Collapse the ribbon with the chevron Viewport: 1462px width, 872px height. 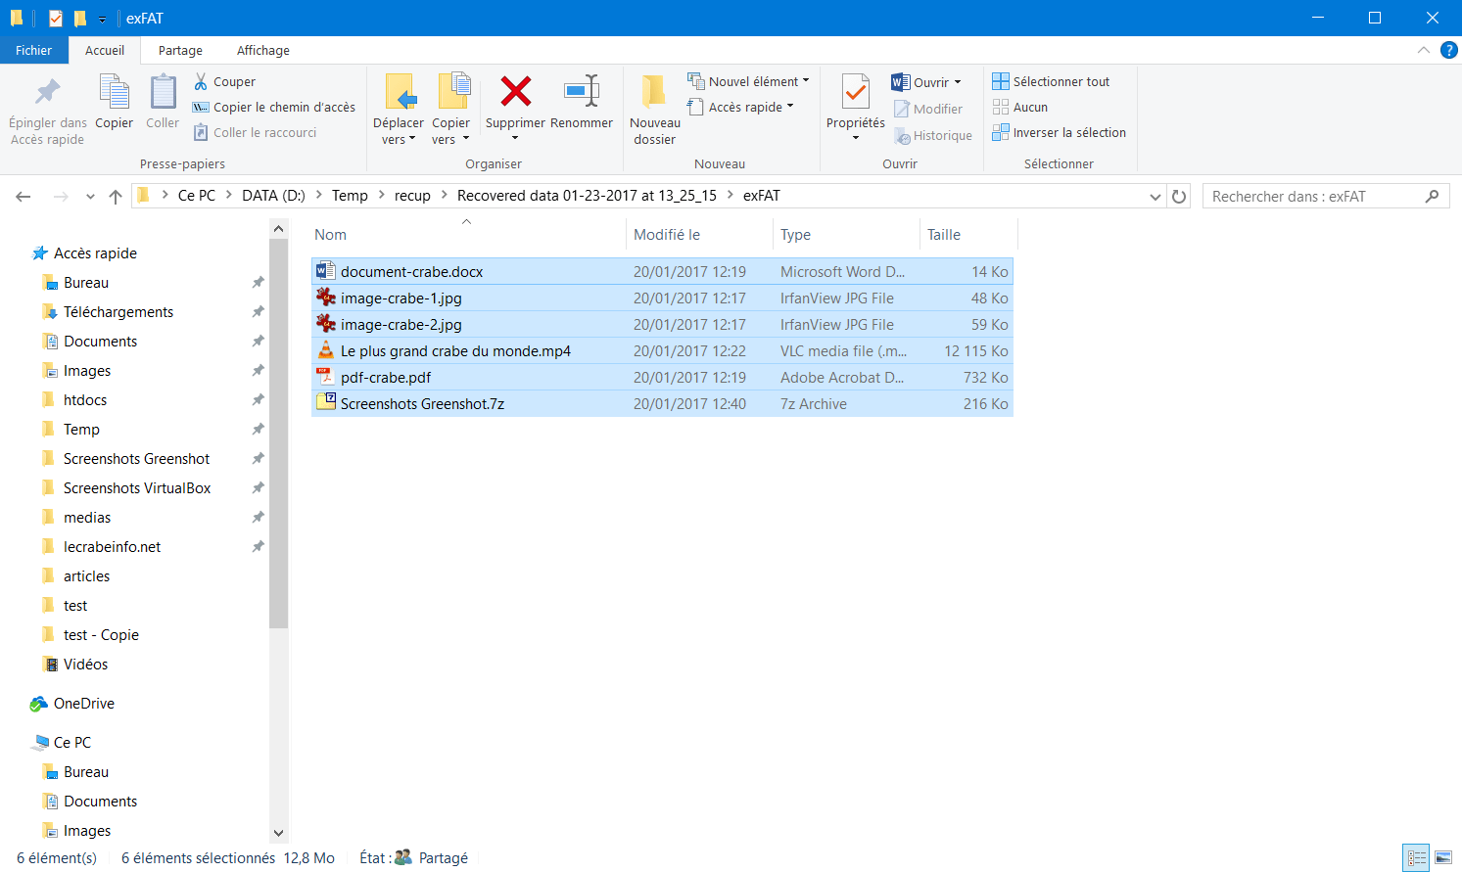point(1424,51)
